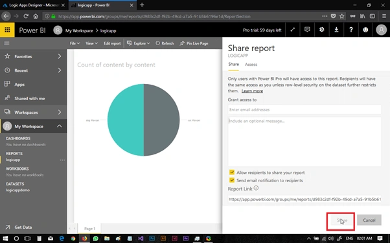Open the Explore dropdown

point(139,43)
